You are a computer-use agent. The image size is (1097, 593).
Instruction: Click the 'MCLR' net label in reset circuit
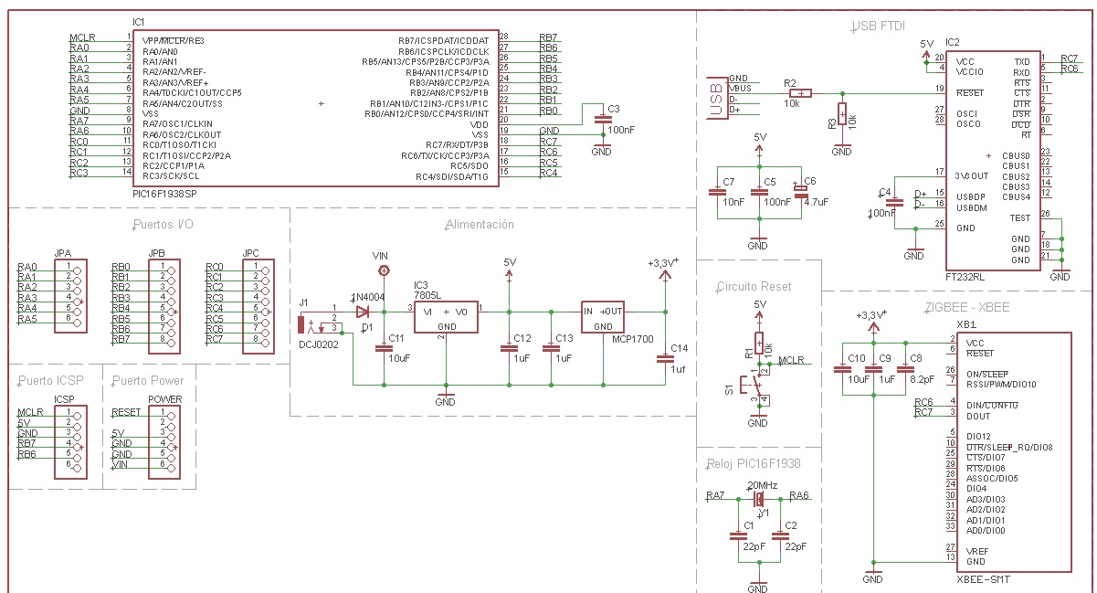792,361
